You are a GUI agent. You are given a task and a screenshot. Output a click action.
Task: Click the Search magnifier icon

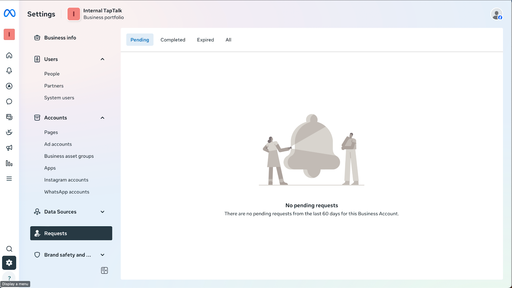pyautogui.click(x=9, y=249)
